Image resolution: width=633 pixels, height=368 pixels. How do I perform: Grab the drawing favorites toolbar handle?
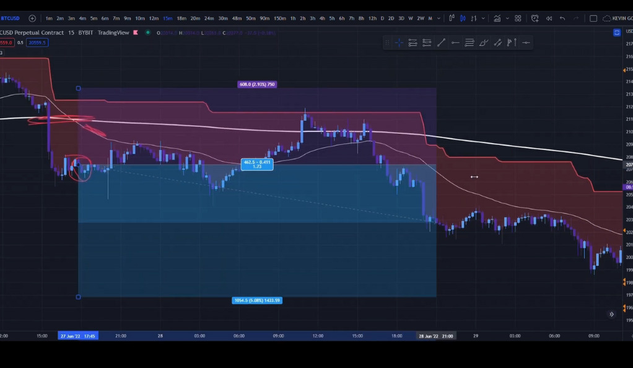(387, 42)
